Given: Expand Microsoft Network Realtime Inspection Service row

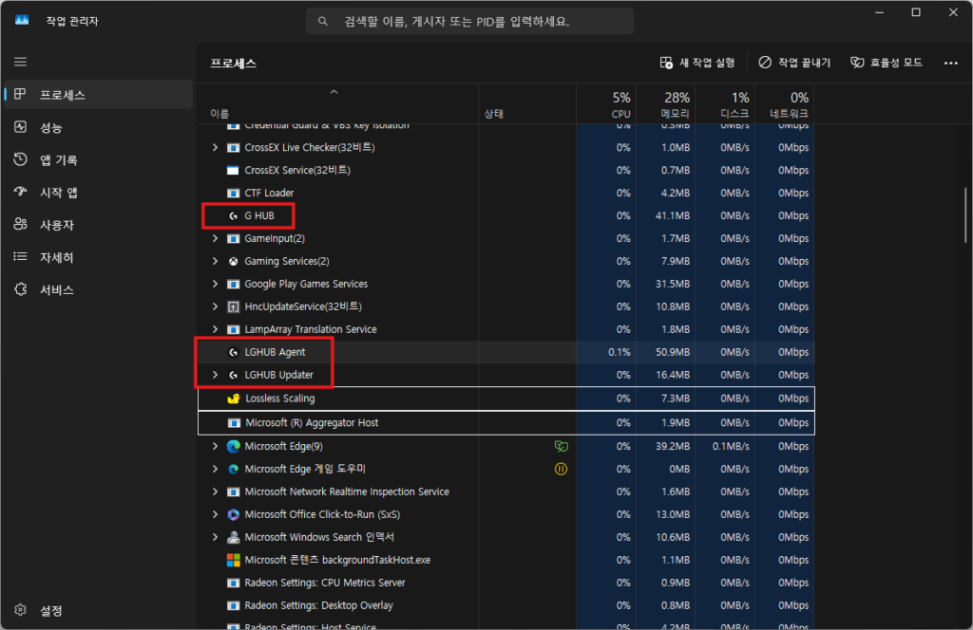Looking at the screenshot, I should (215, 491).
